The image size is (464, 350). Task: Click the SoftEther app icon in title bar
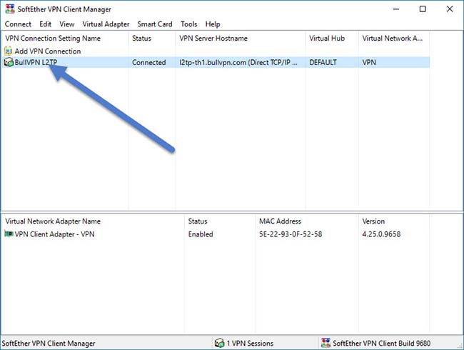click(x=10, y=9)
